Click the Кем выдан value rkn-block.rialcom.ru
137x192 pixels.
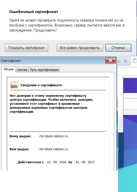tap(54, 149)
